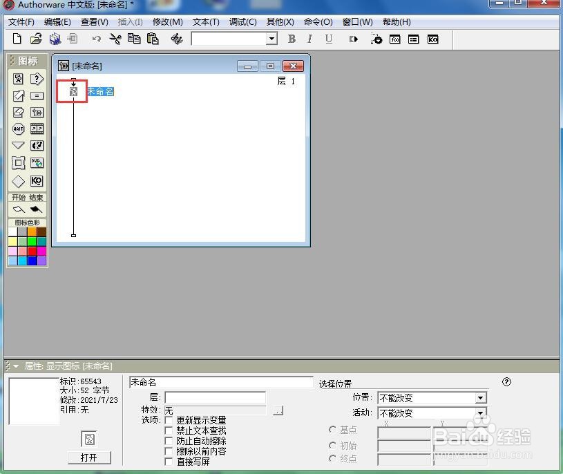Pick the white Start flag

pyautogui.click(x=19, y=209)
